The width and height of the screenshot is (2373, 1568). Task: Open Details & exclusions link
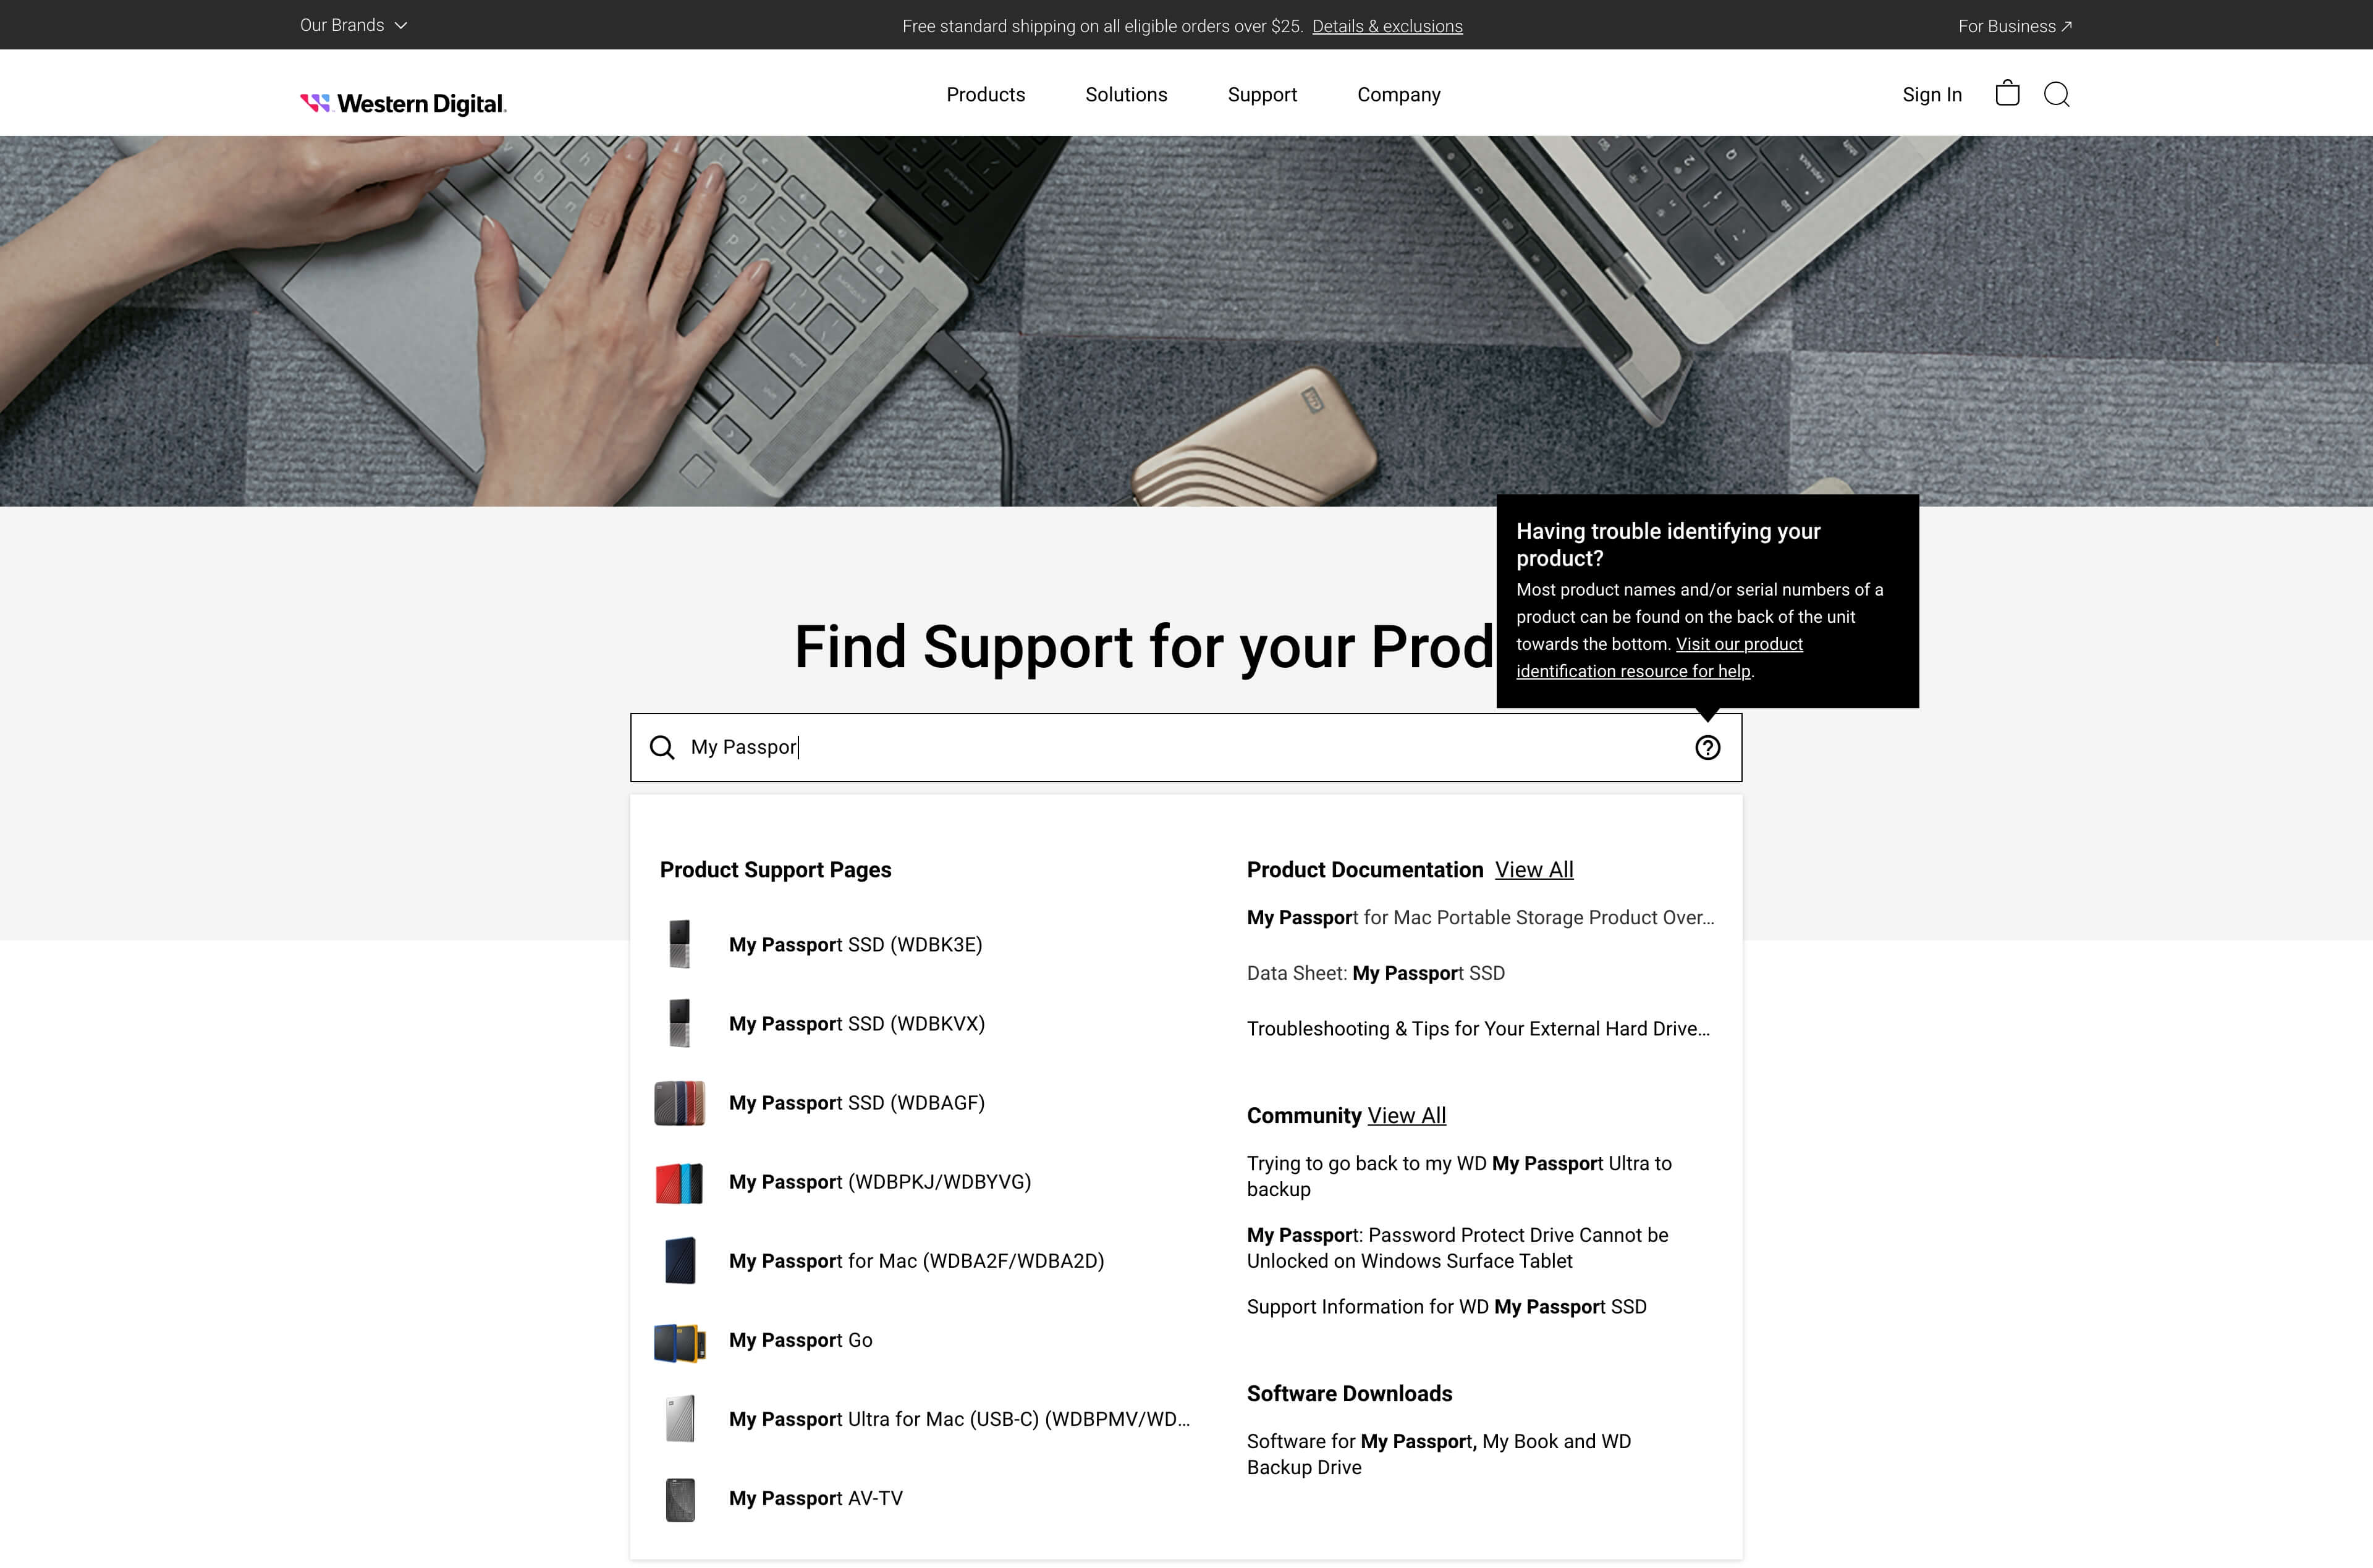[x=1387, y=27]
